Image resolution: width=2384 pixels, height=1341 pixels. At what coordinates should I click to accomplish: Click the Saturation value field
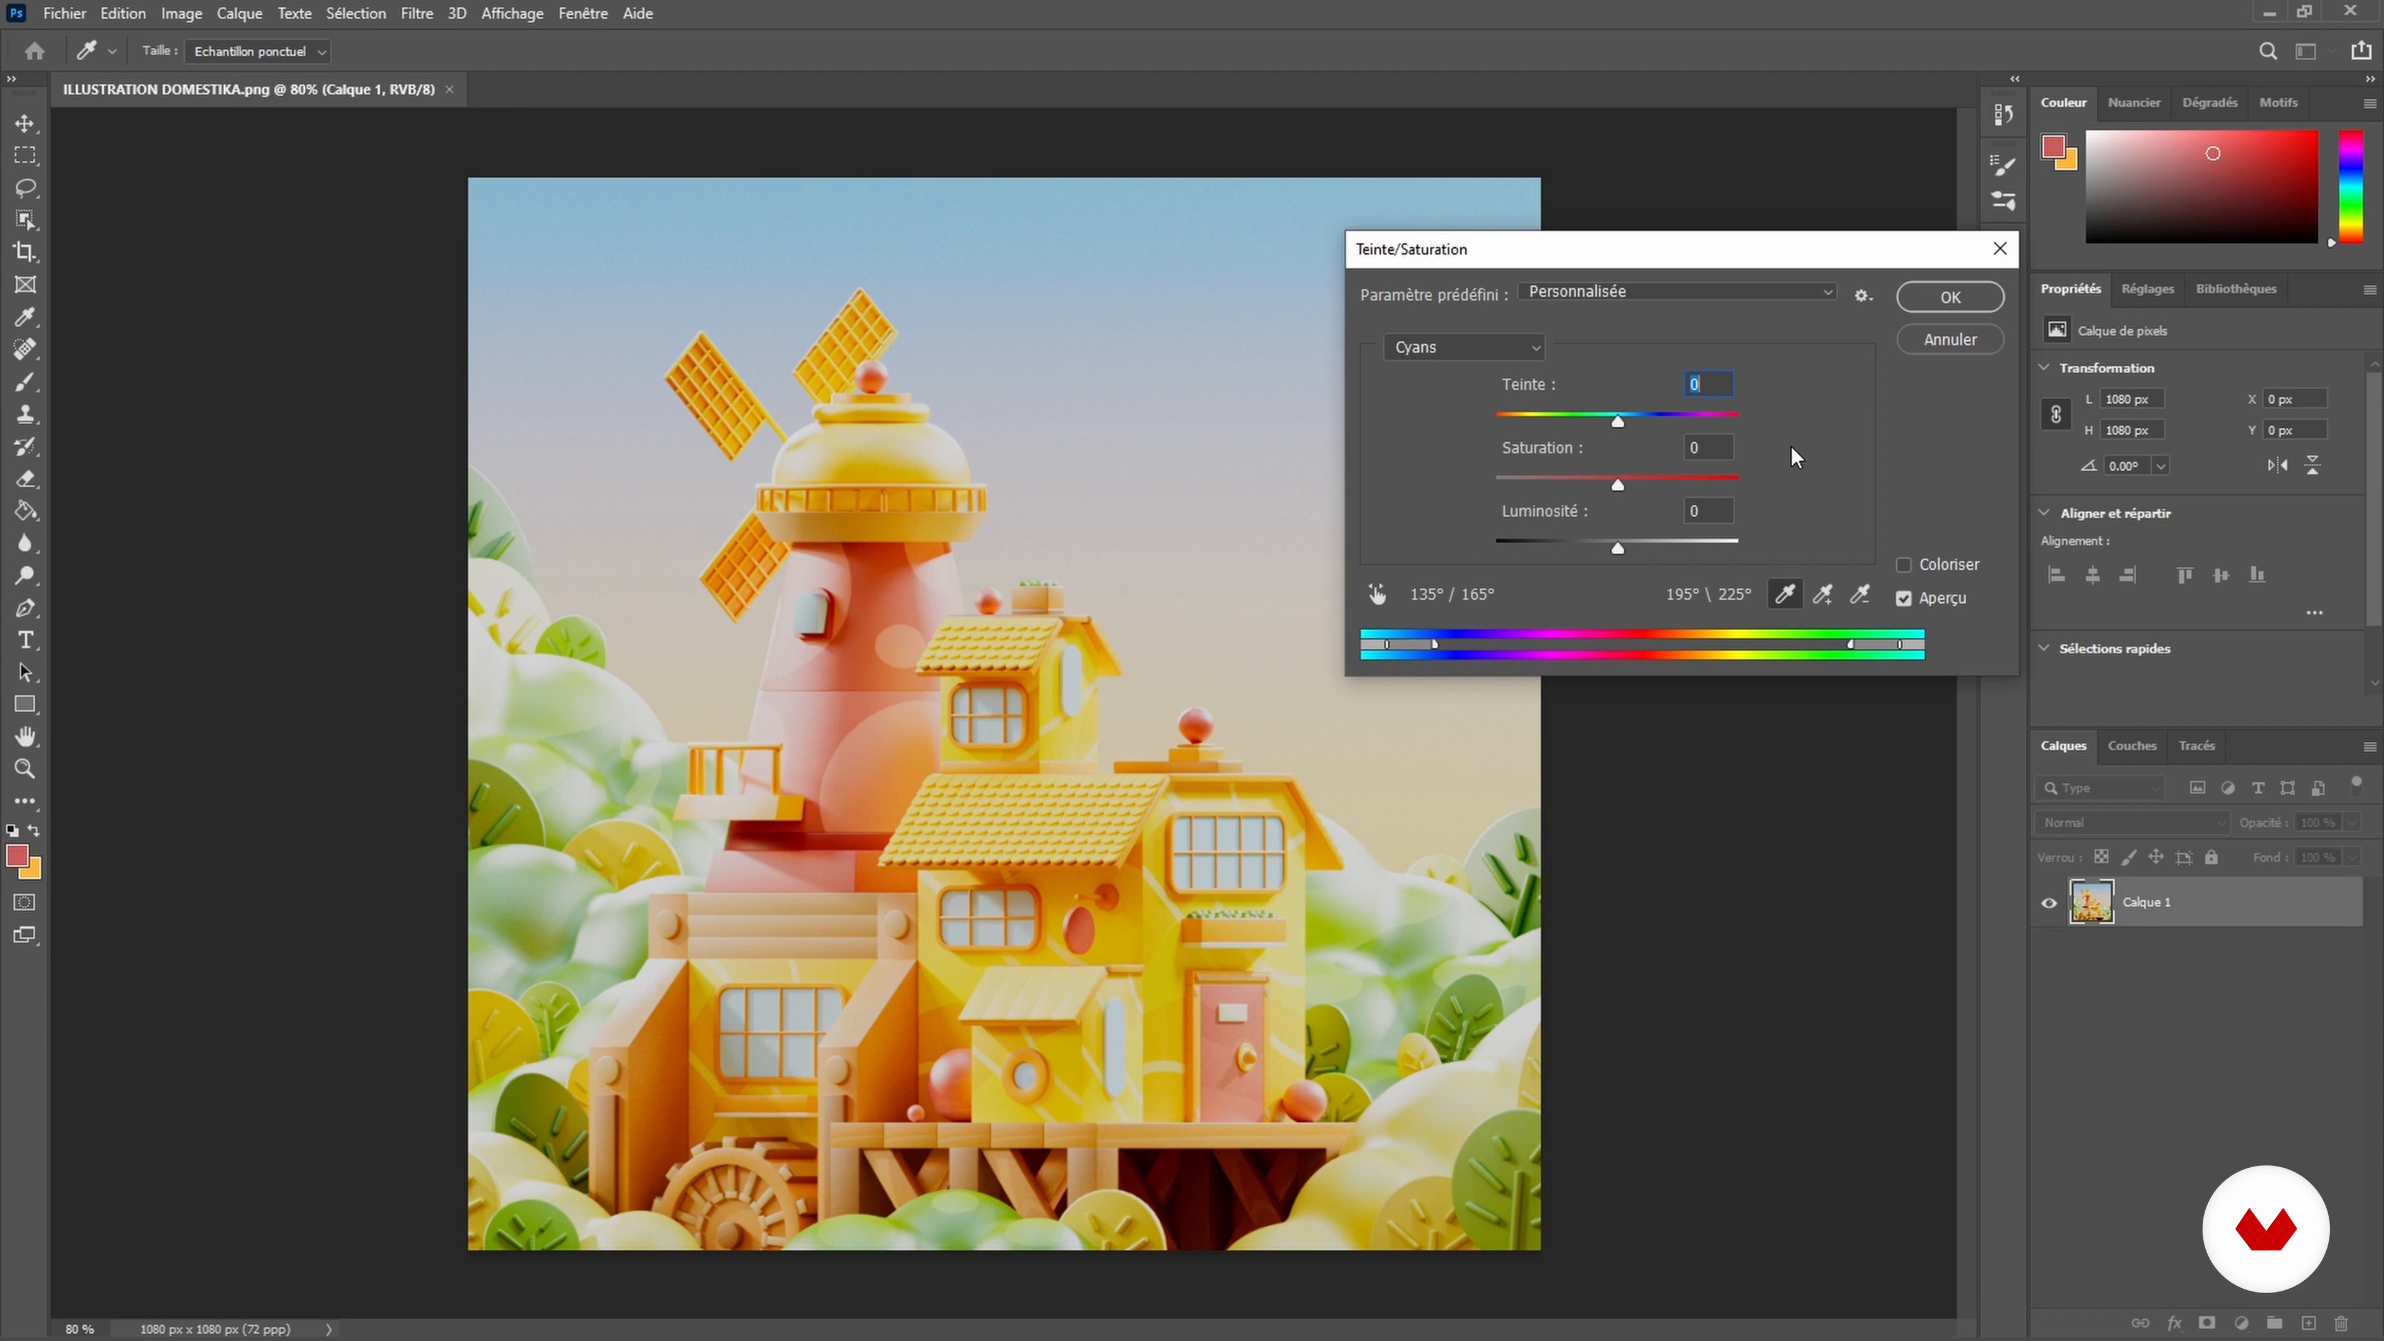pyautogui.click(x=1709, y=448)
